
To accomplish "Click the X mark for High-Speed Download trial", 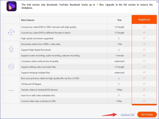I will (119, 50).
